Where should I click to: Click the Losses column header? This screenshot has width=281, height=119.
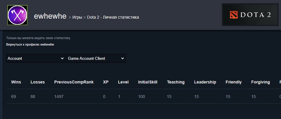pos(38,82)
